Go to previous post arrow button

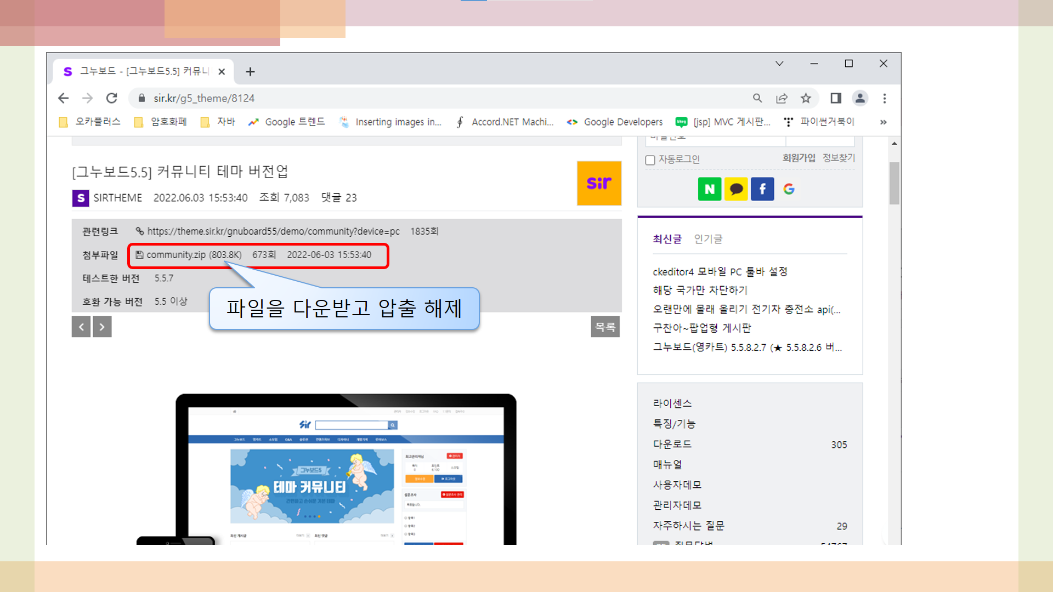[81, 327]
